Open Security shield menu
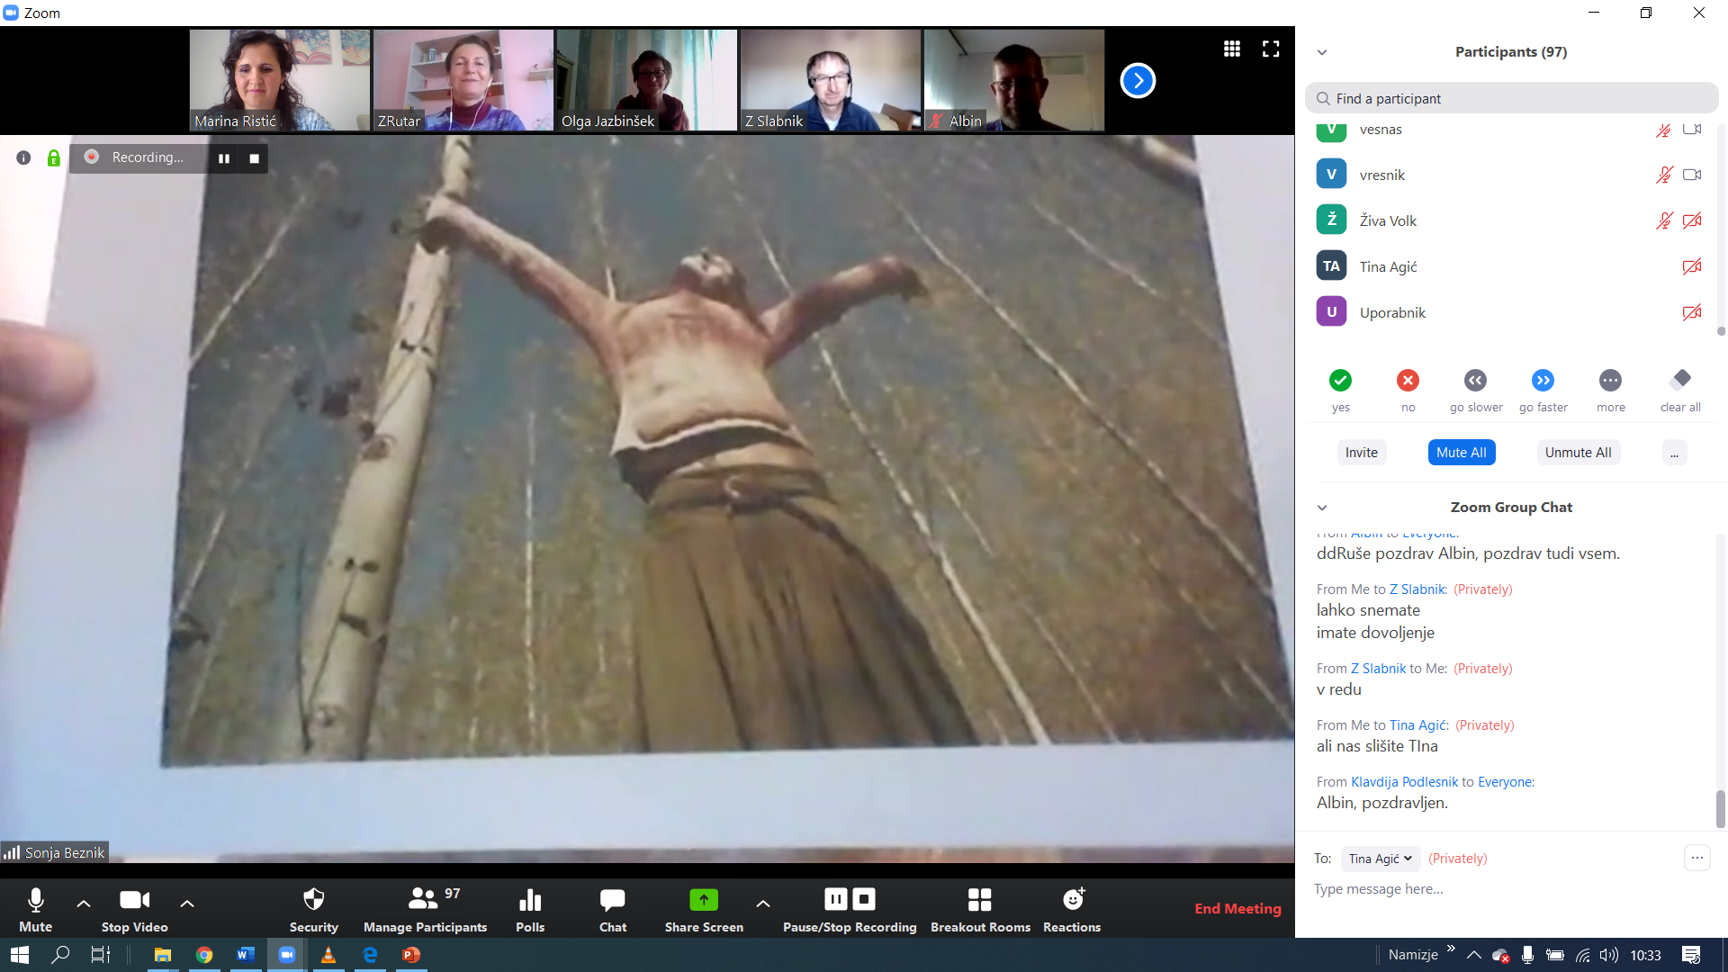Image resolution: width=1728 pixels, height=972 pixels. click(x=313, y=909)
